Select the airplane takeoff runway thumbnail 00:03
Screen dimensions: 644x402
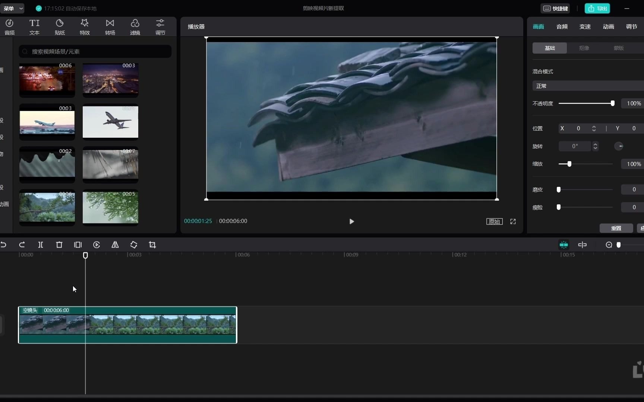(47, 122)
